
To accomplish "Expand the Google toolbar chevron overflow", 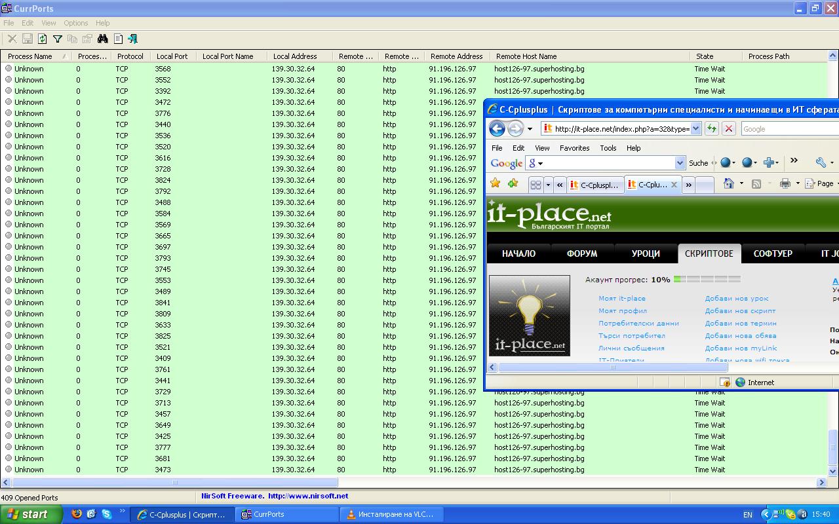I will pyautogui.click(x=794, y=160).
